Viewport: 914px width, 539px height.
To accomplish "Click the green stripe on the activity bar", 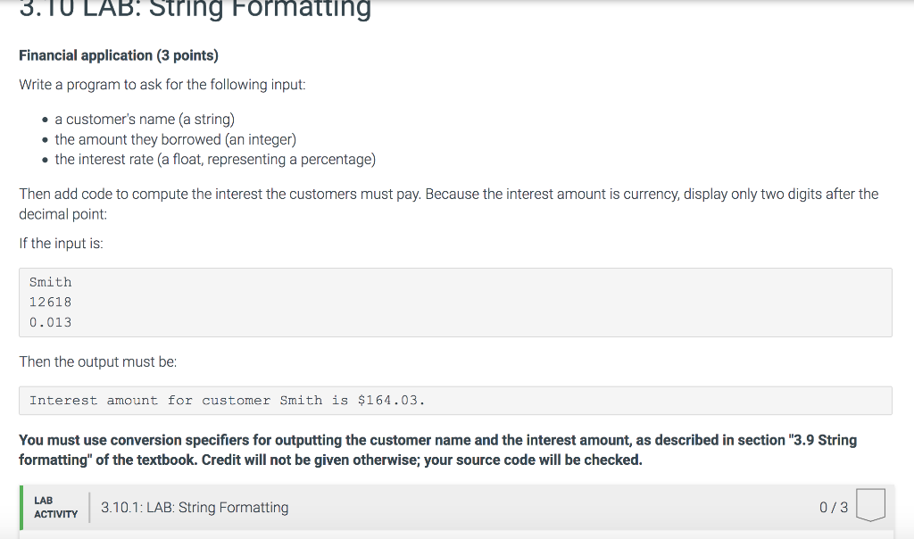I will [23, 506].
